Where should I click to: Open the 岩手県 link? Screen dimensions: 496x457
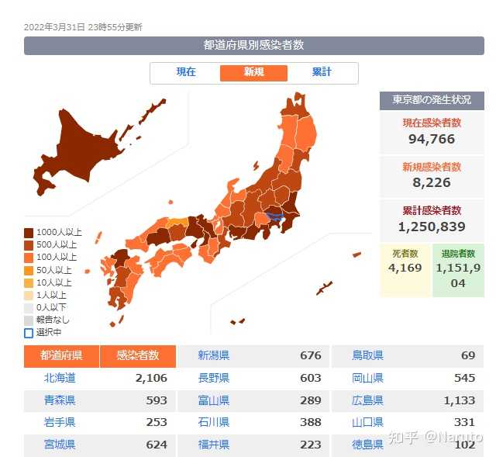click(x=60, y=422)
